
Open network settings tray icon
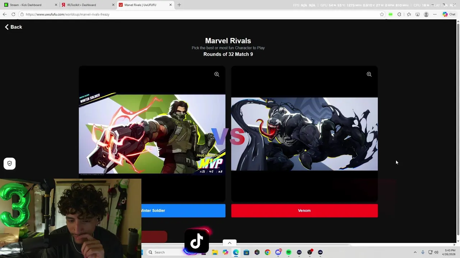430,252
